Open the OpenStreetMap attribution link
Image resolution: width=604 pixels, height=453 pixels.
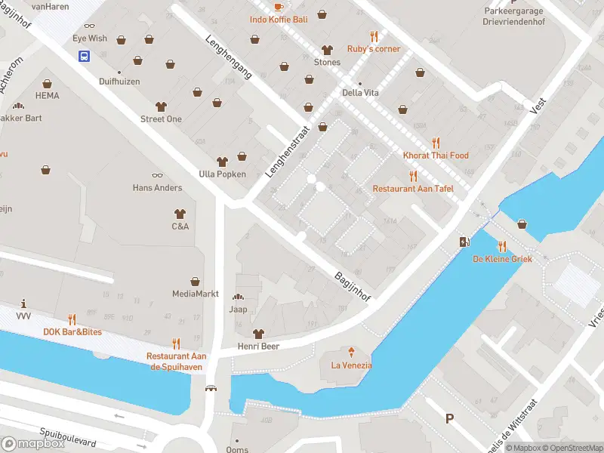click(x=572, y=448)
